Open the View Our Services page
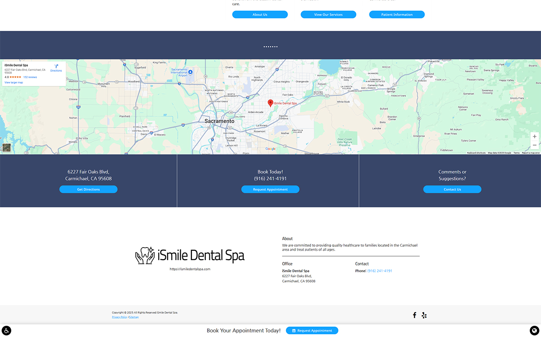Viewport: 541px width, 337px height. (328, 14)
